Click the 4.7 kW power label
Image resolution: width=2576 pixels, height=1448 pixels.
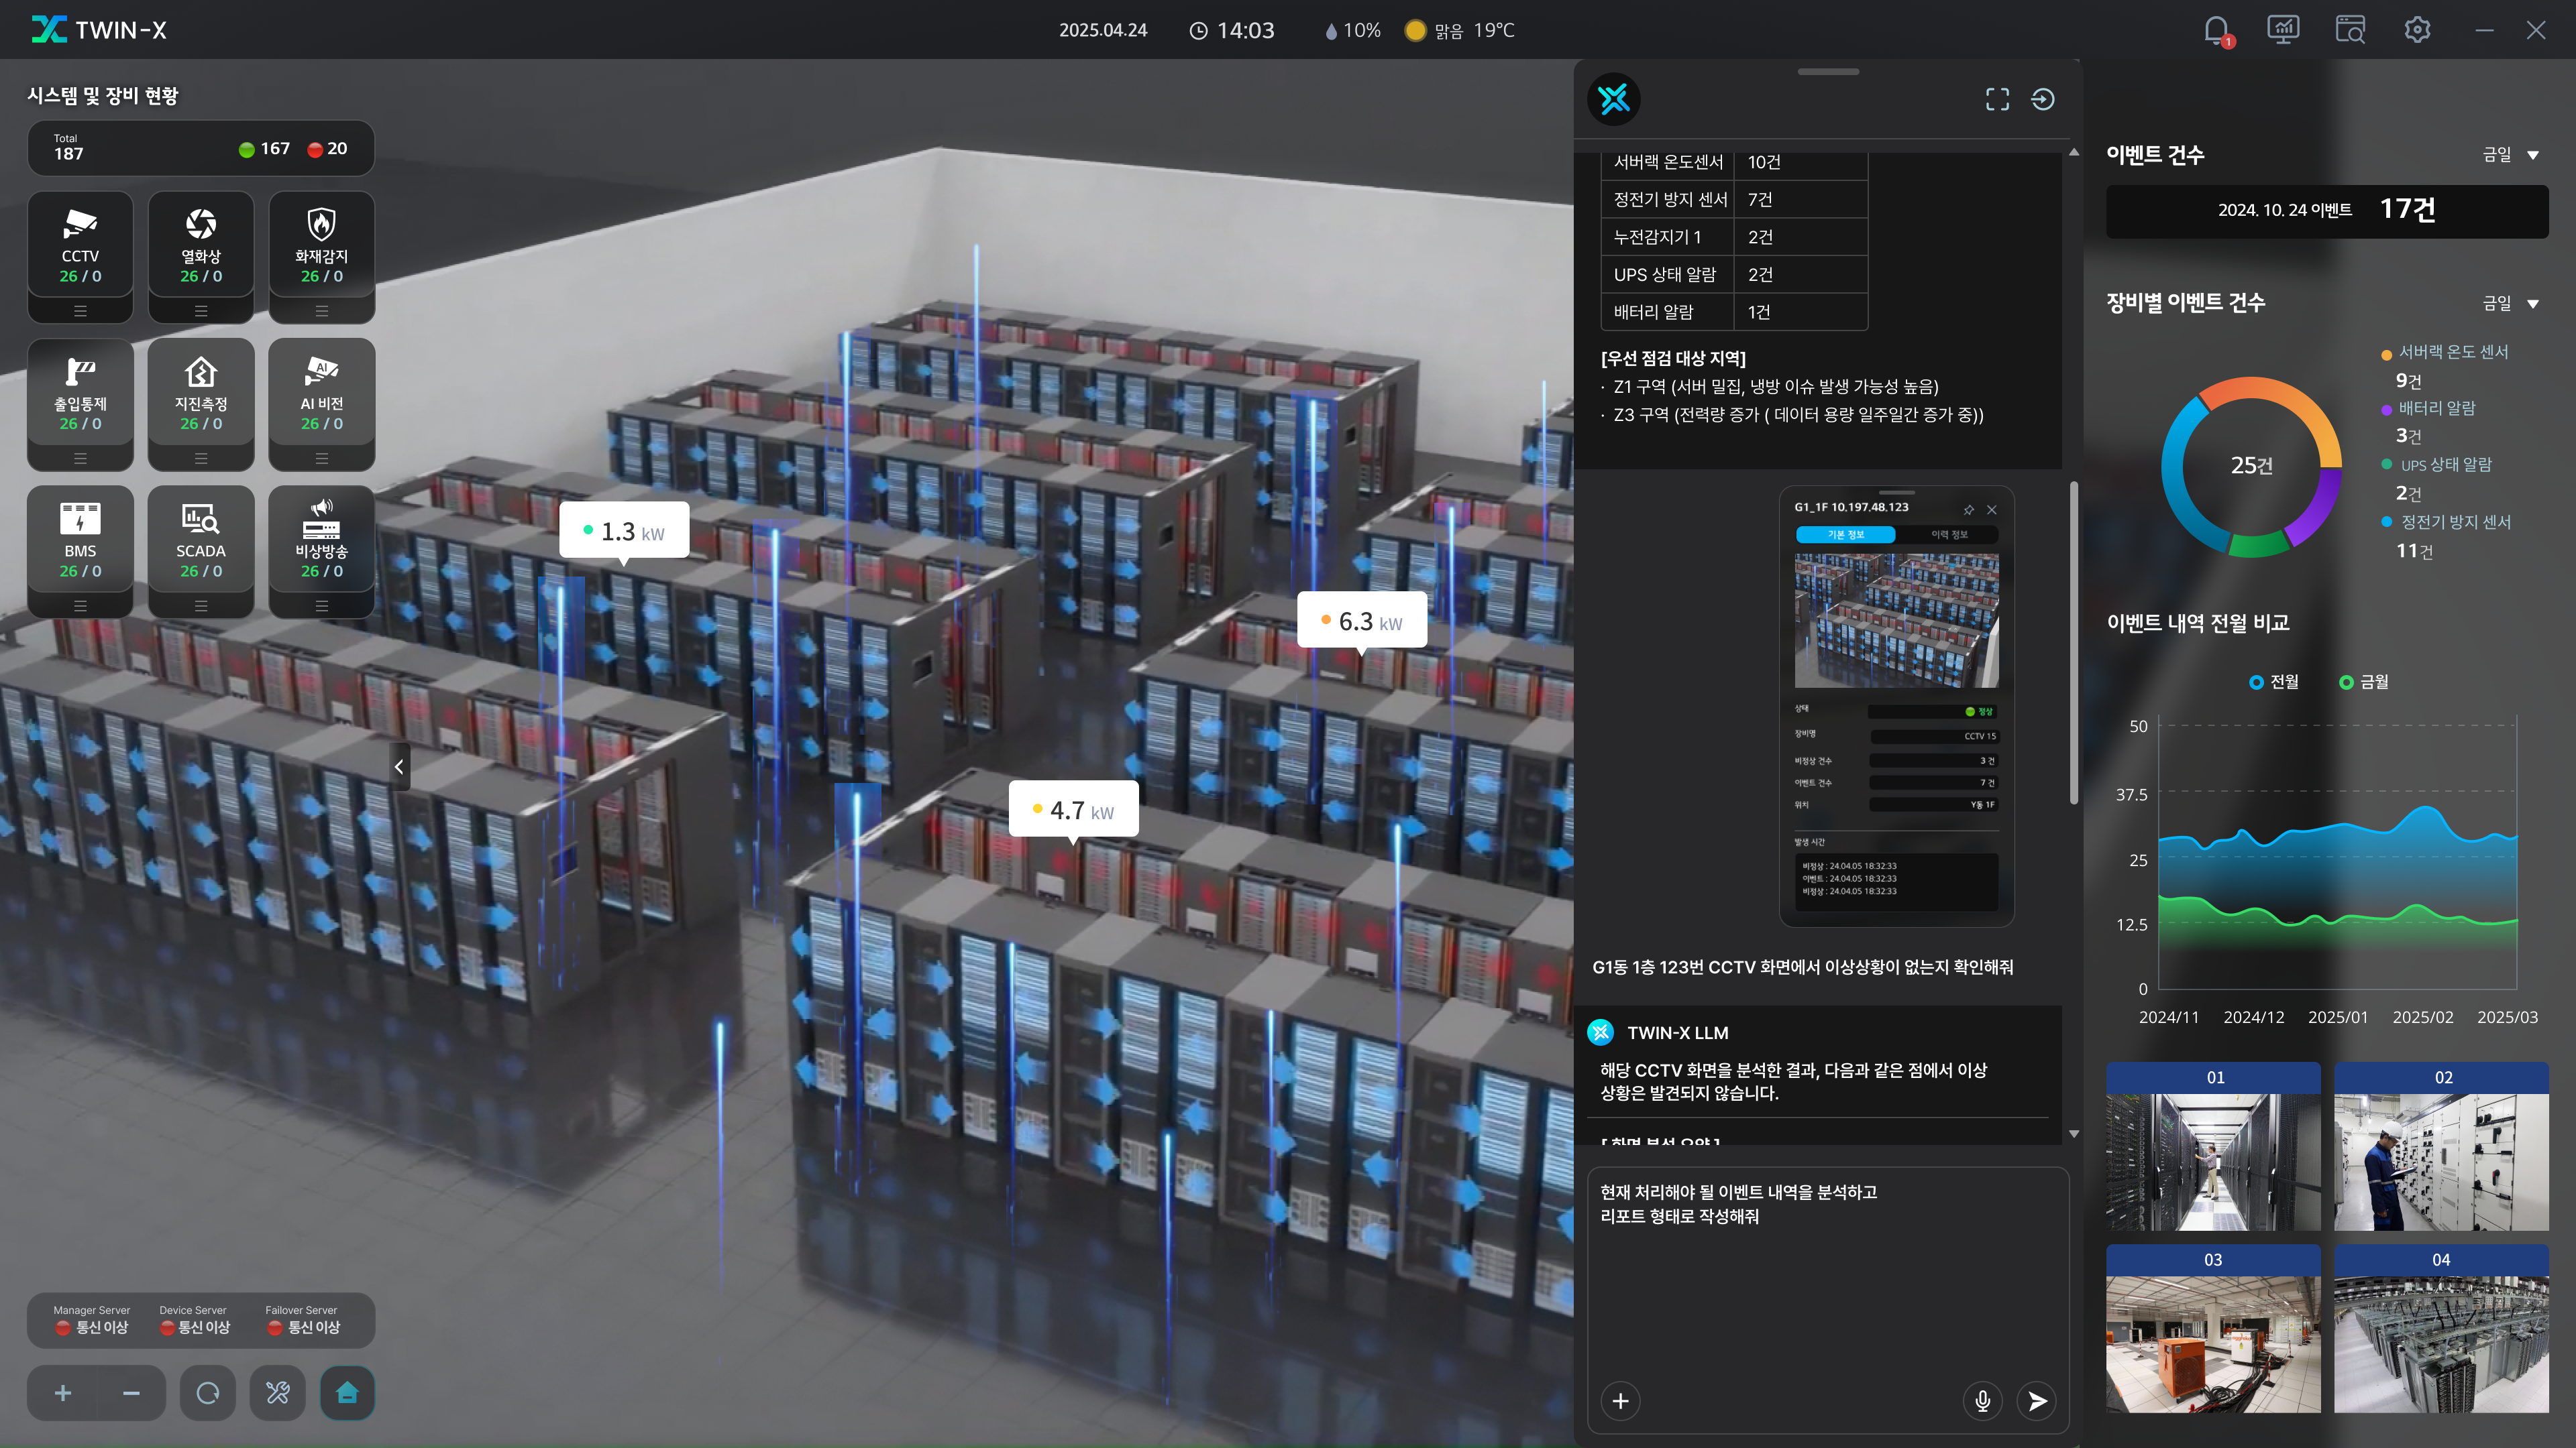coord(1073,809)
